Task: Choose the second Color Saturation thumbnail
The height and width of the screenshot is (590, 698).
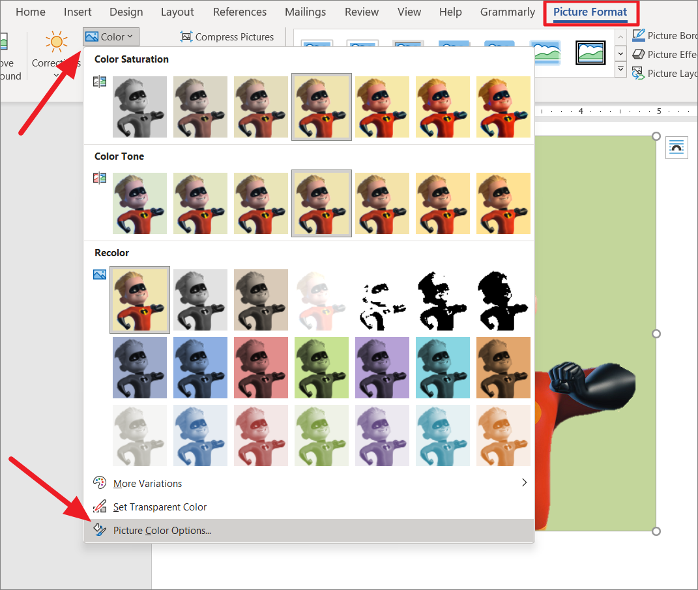Action: (x=200, y=107)
